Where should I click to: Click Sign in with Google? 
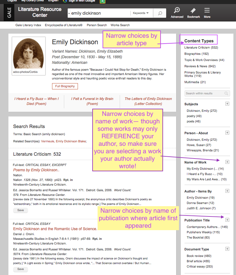tap(82, 1)
